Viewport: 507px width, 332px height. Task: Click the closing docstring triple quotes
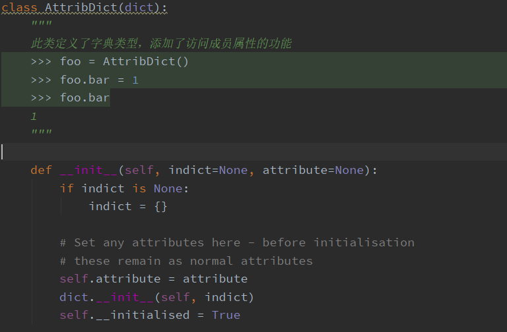pyautogui.click(x=41, y=134)
